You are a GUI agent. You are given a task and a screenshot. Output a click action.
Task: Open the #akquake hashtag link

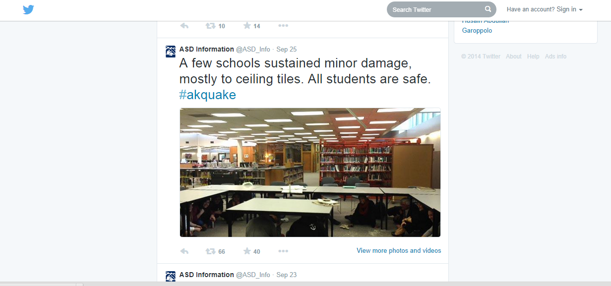(x=208, y=95)
